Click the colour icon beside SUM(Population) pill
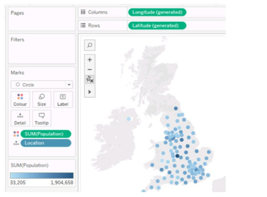Viewport: 267px width, 197px height. 16,134
